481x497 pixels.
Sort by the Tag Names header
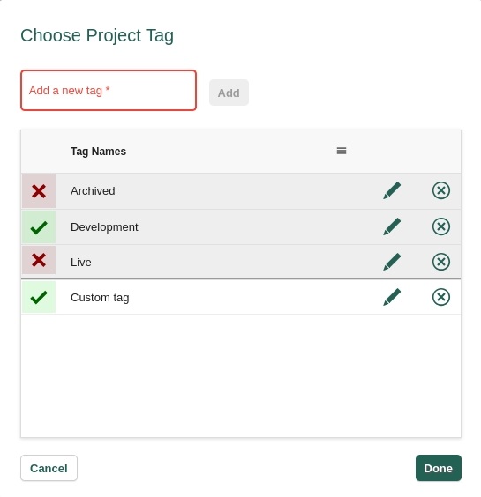tap(98, 152)
